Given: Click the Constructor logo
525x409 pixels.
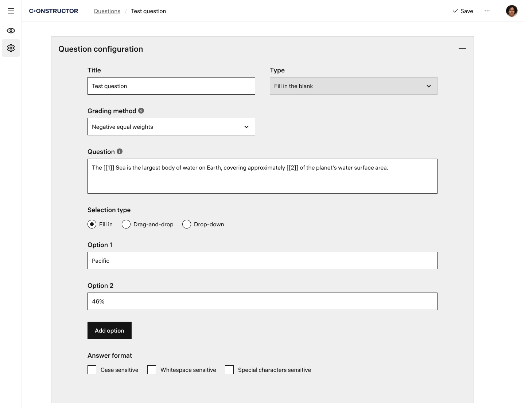Looking at the screenshot, I should [54, 11].
